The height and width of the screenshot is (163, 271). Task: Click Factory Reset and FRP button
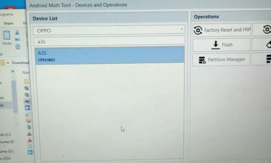coord(222,30)
